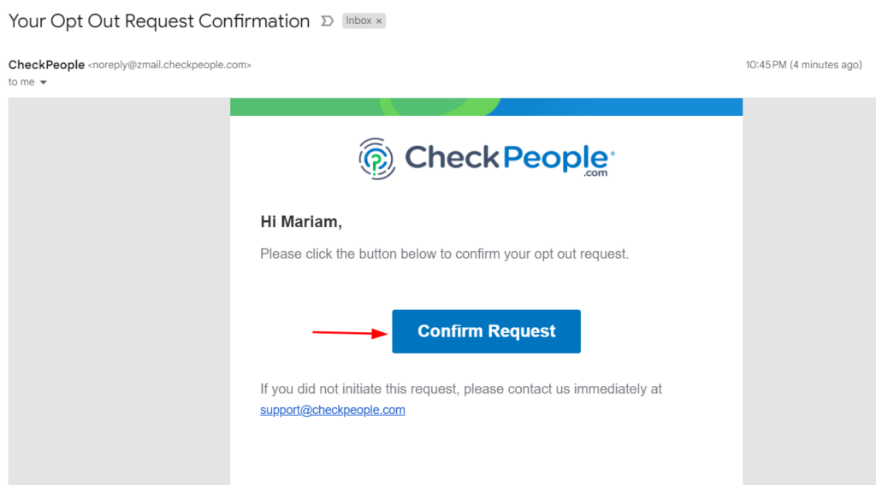Click the CheckPeople circular fingerprint logo icon

(376, 159)
